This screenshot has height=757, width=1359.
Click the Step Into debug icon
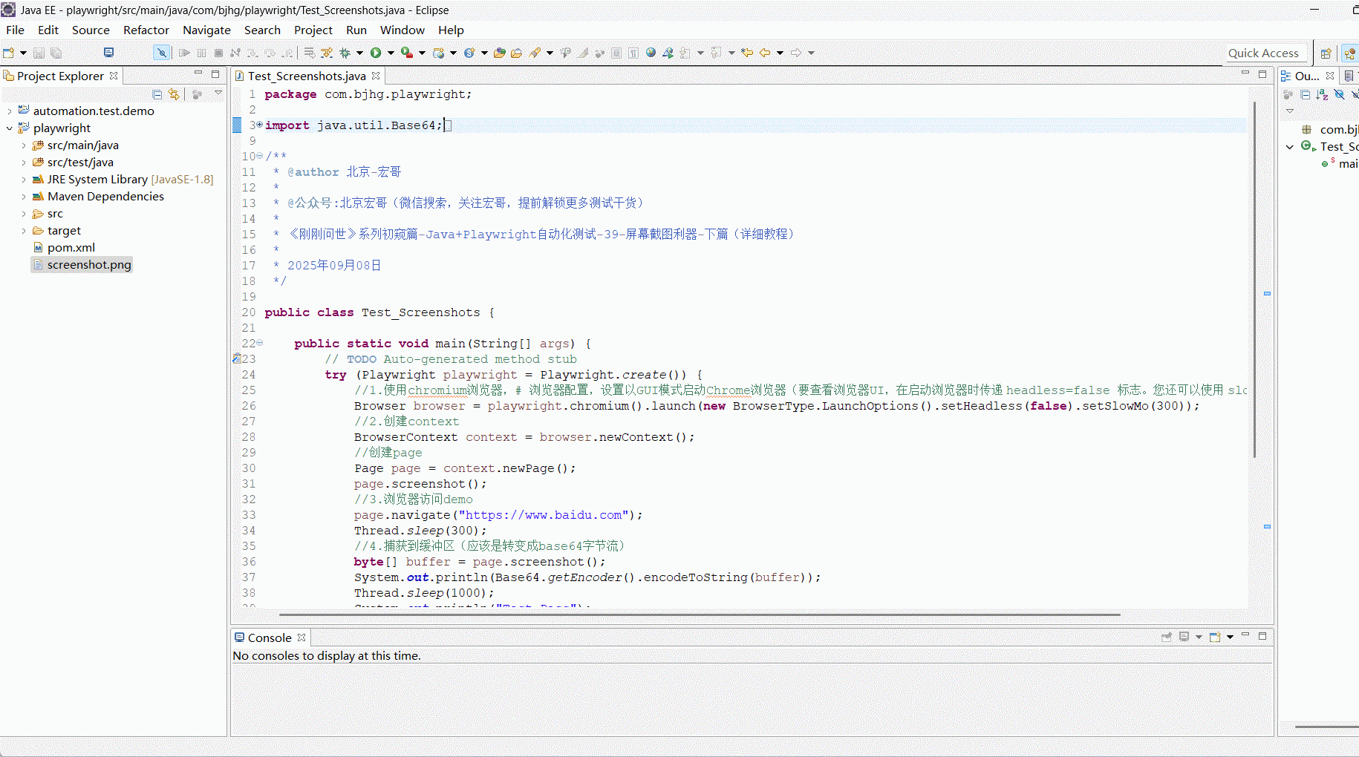(252, 53)
